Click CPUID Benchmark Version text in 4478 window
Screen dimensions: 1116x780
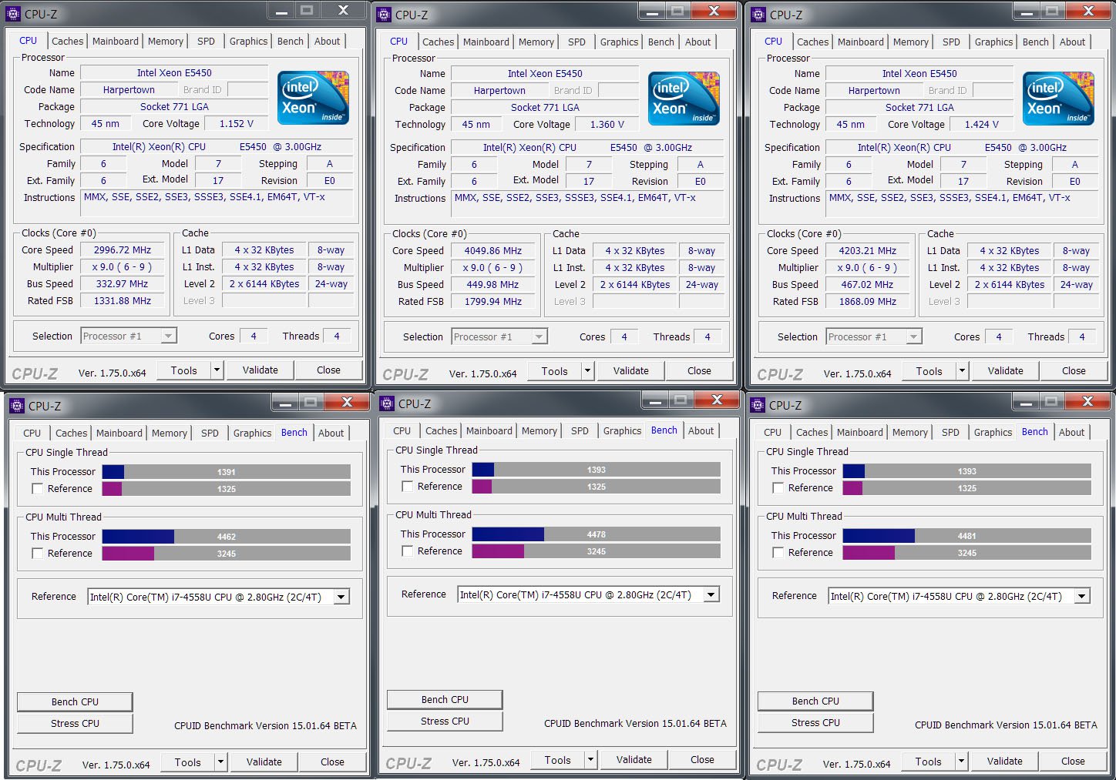tap(635, 724)
